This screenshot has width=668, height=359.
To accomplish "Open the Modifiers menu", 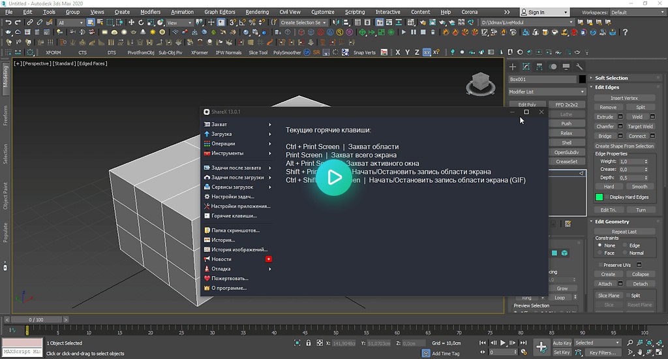I will pos(151,12).
